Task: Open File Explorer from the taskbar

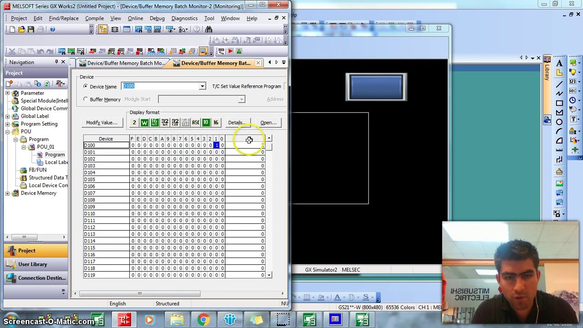Action: click(x=177, y=320)
